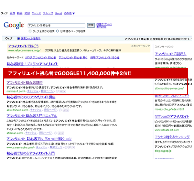Open Gmail from the top navigation
This screenshot has height=181, width=194.
coord(59,13)
